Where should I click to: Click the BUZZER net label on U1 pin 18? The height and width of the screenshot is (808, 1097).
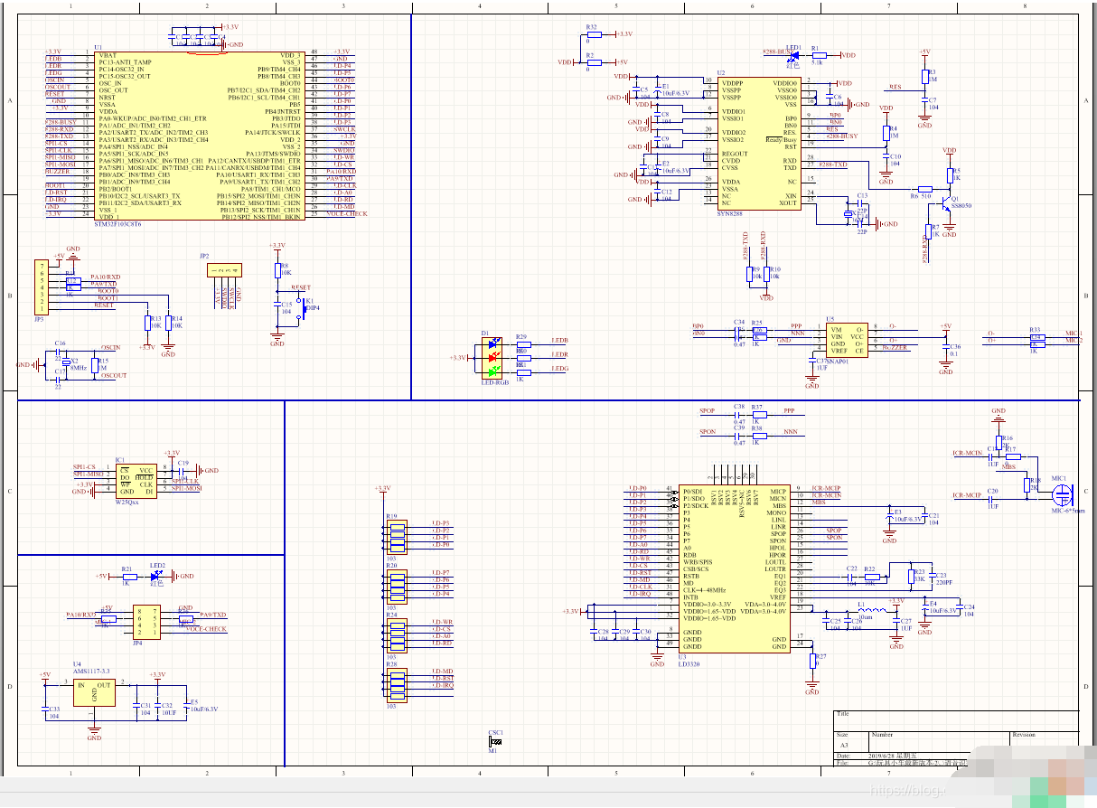[56, 171]
